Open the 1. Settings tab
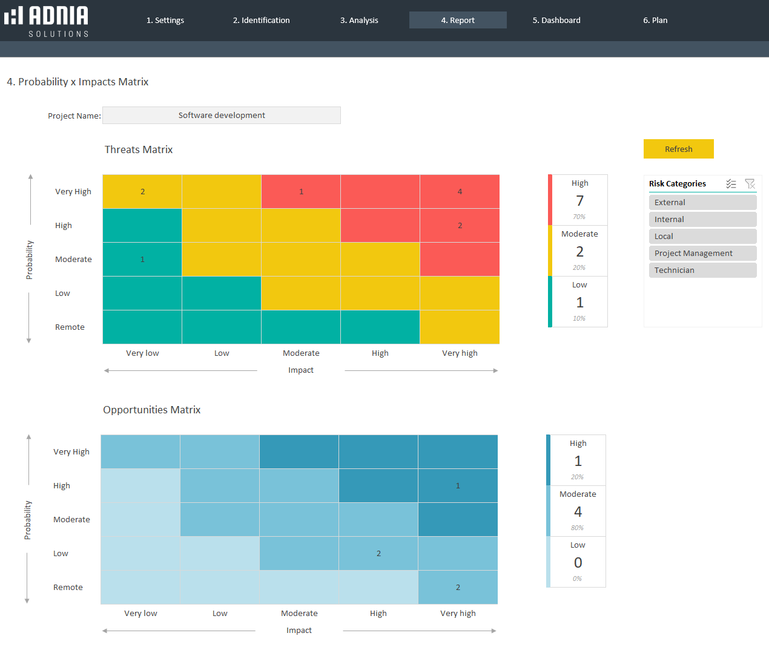 tap(165, 21)
